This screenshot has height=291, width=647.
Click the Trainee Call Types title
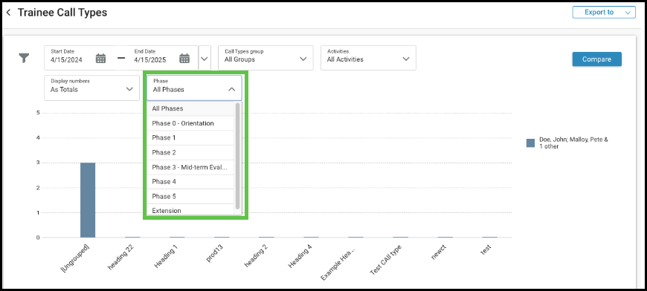pyautogui.click(x=62, y=13)
